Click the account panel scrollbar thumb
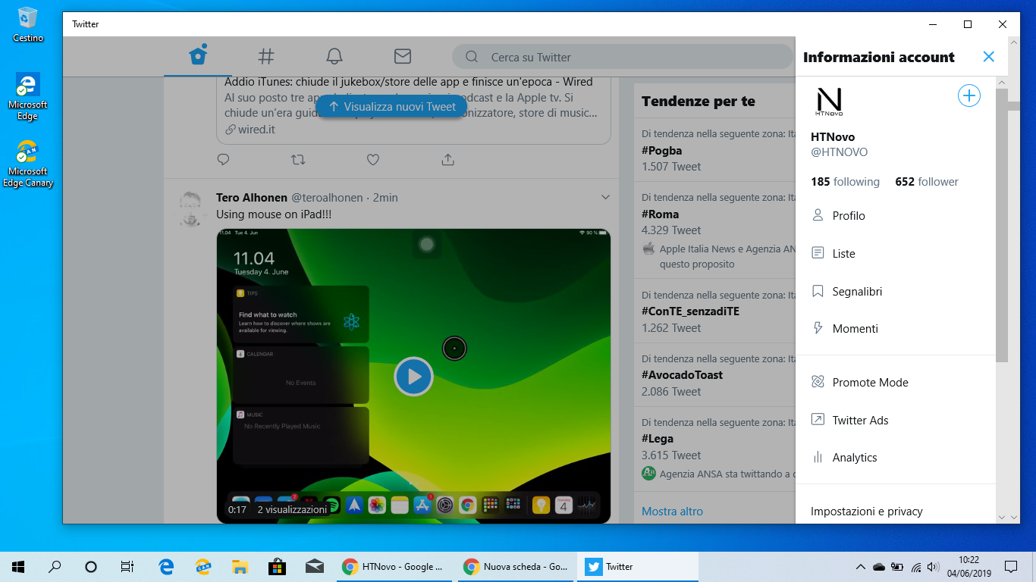The image size is (1036, 582). (1002, 225)
